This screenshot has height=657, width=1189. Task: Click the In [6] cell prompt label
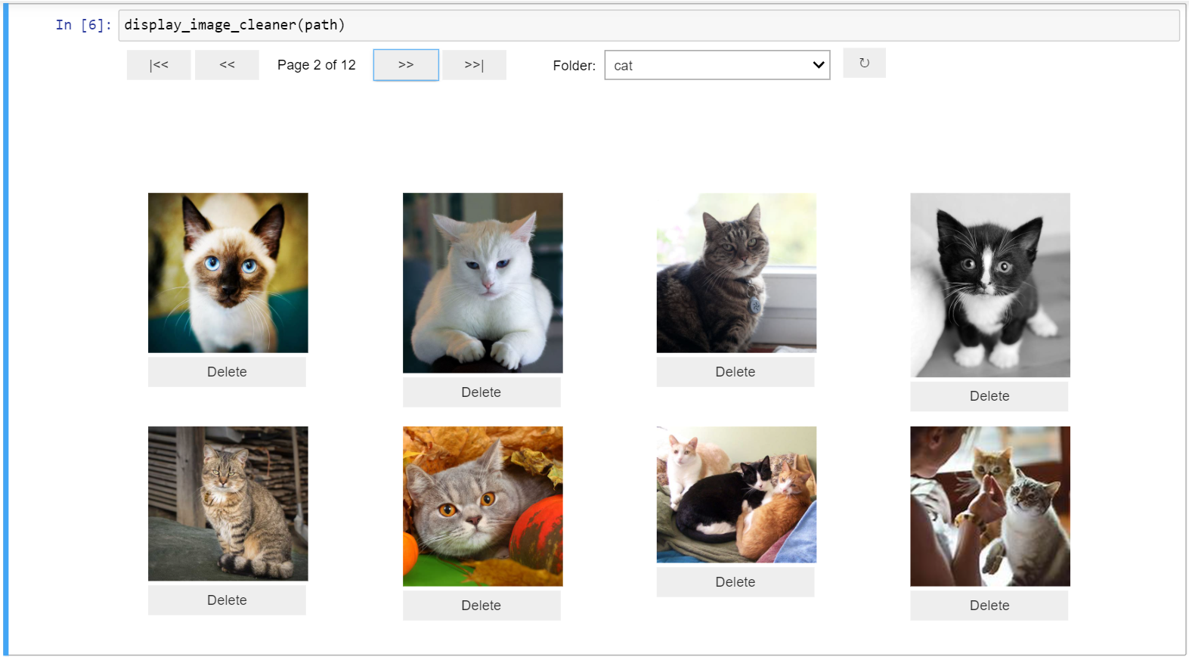(x=83, y=25)
